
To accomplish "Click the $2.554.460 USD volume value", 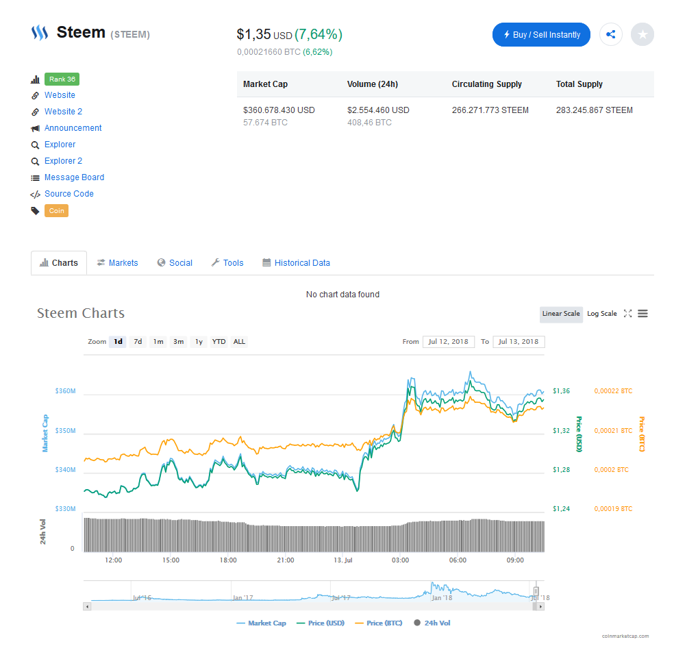I will click(x=378, y=110).
